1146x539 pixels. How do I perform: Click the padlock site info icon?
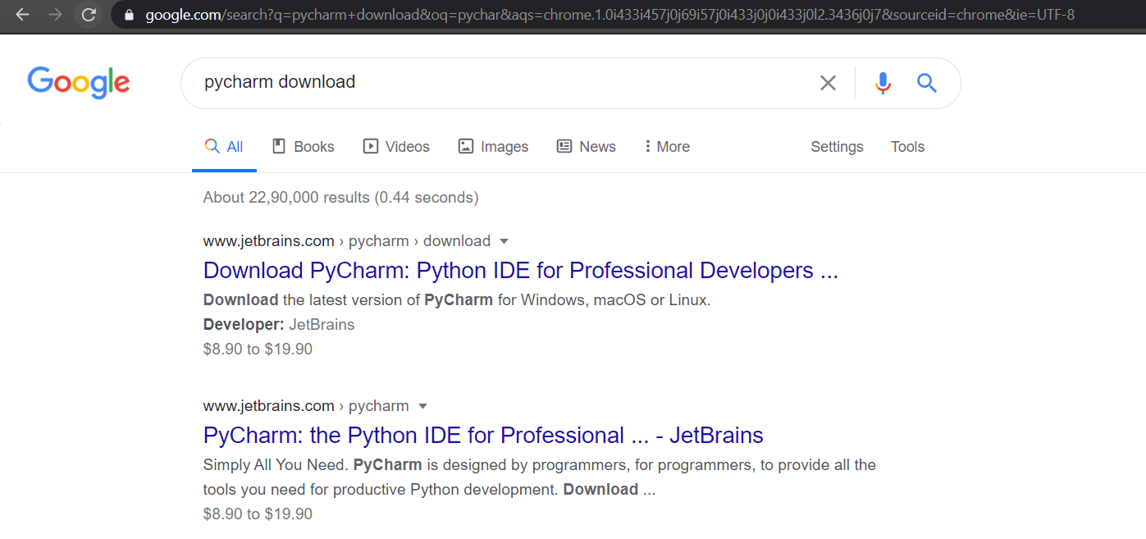coord(128,15)
